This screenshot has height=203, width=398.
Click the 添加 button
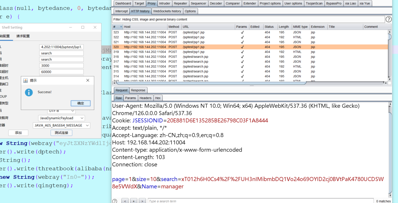[18, 133]
